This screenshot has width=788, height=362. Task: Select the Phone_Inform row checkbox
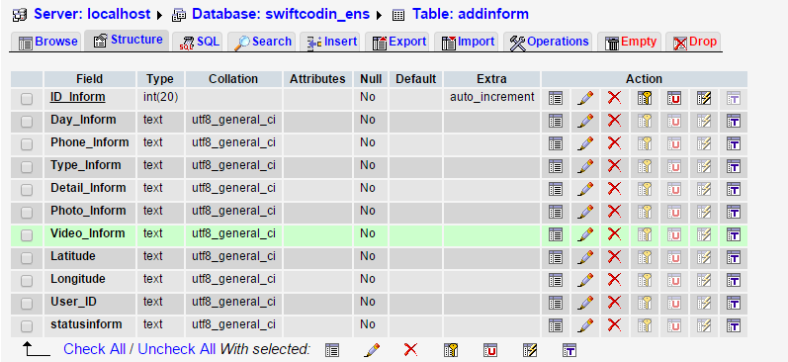coord(27,144)
